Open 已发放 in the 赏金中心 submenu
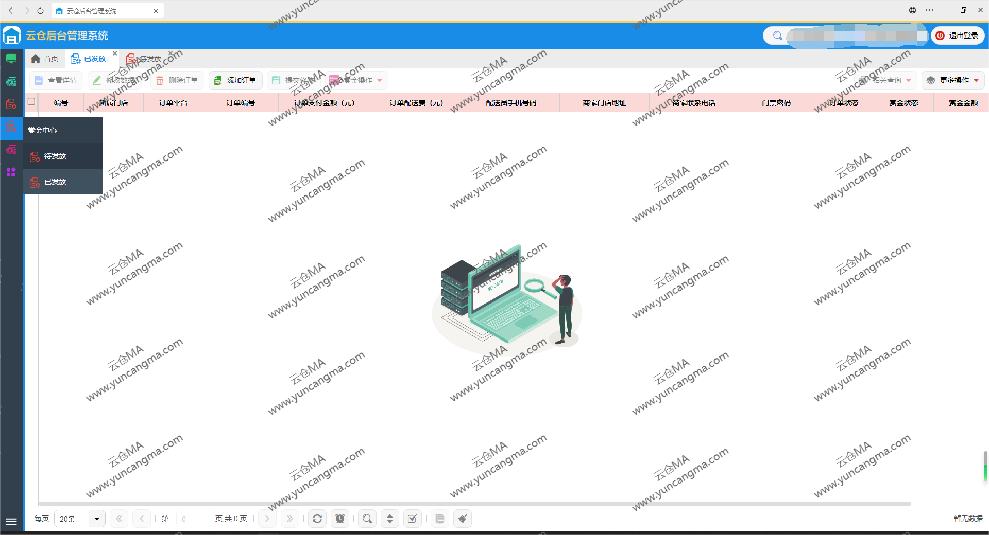The image size is (989, 535). [63, 182]
